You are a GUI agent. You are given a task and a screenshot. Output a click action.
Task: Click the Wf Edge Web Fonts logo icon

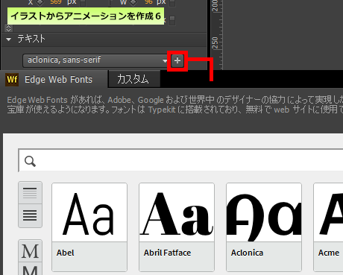(12, 80)
